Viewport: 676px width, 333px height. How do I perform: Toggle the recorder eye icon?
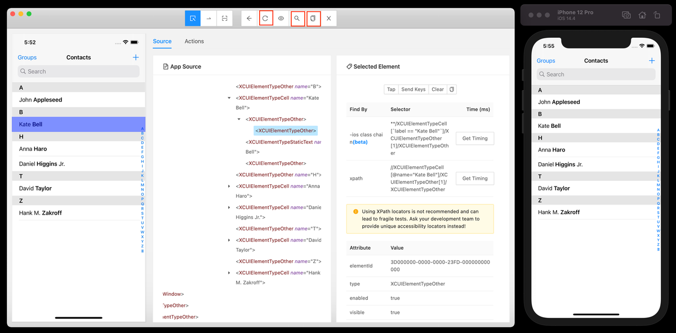(x=281, y=18)
